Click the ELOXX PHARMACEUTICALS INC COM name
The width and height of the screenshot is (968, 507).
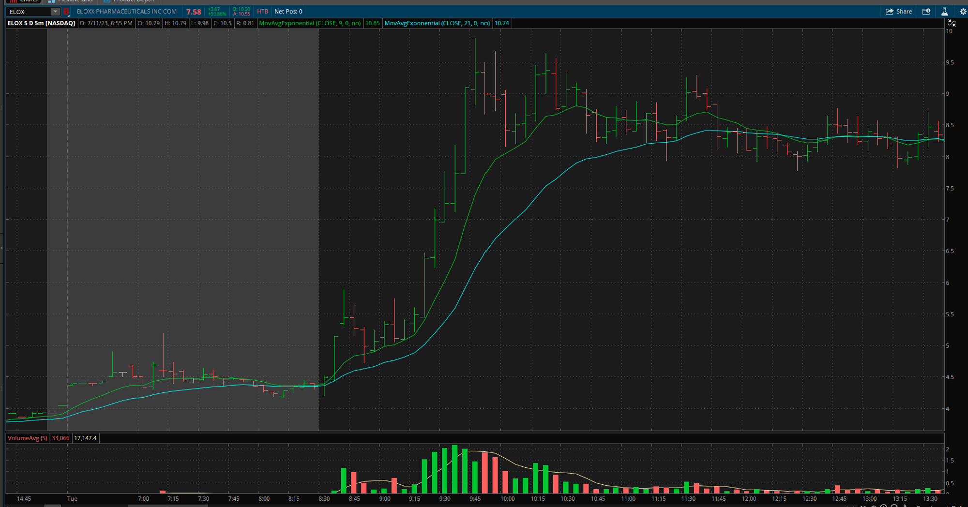coord(127,12)
